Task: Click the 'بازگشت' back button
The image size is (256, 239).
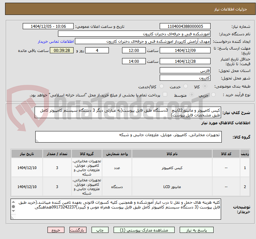Action: [78, 230]
